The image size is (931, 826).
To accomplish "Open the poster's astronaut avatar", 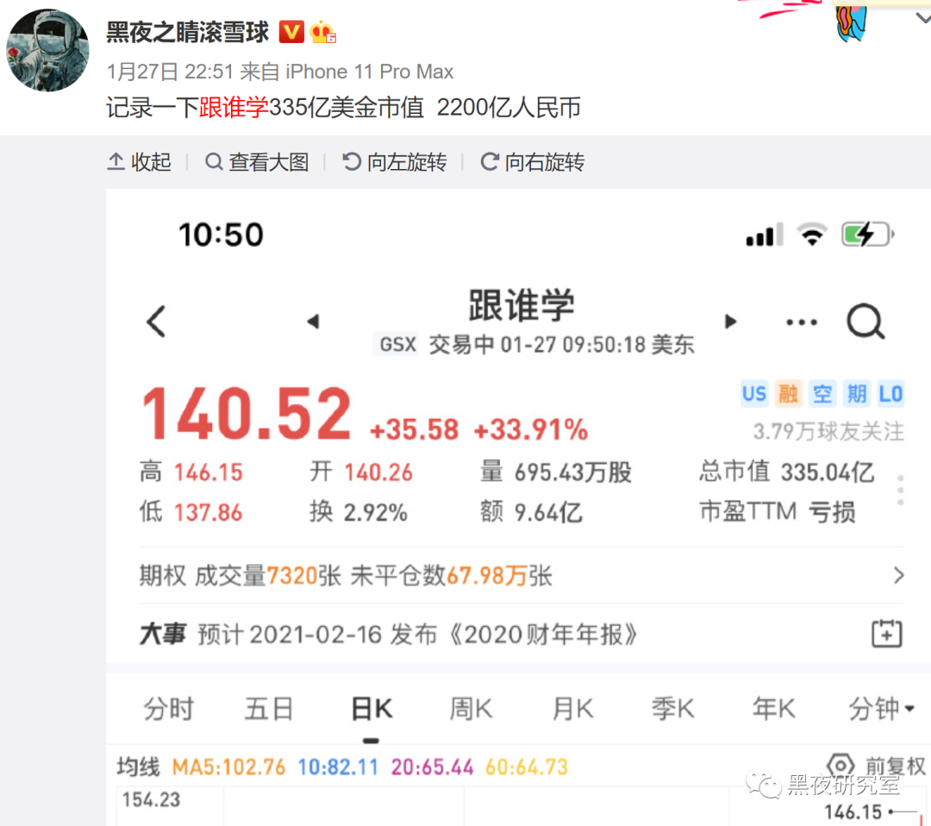I will [x=47, y=50].
